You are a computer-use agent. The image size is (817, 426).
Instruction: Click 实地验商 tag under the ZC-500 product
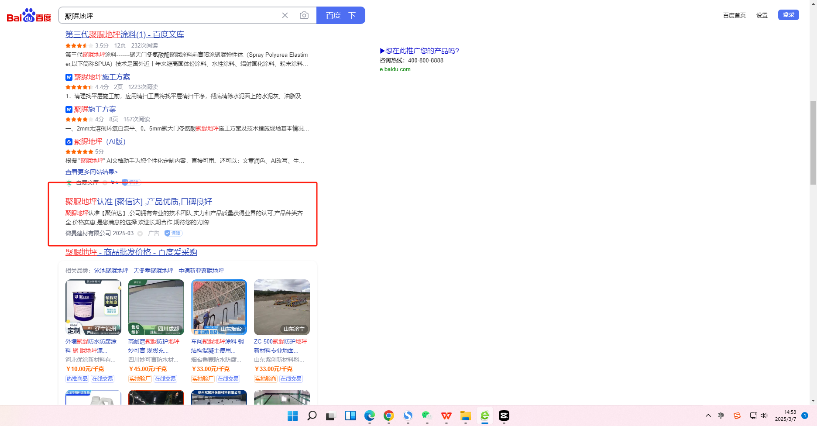point(266,379)
